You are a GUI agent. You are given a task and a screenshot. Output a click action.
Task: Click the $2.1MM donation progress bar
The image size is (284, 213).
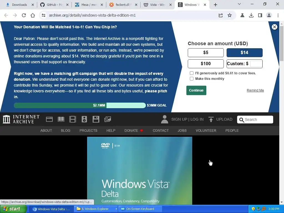[80, 105]
